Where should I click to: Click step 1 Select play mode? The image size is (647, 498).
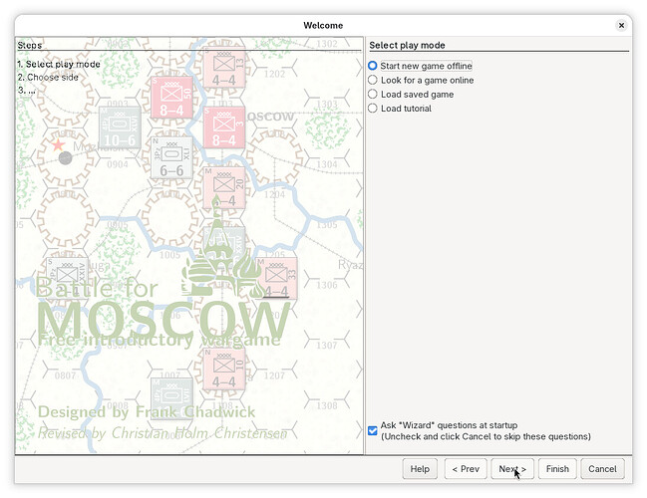58,64
